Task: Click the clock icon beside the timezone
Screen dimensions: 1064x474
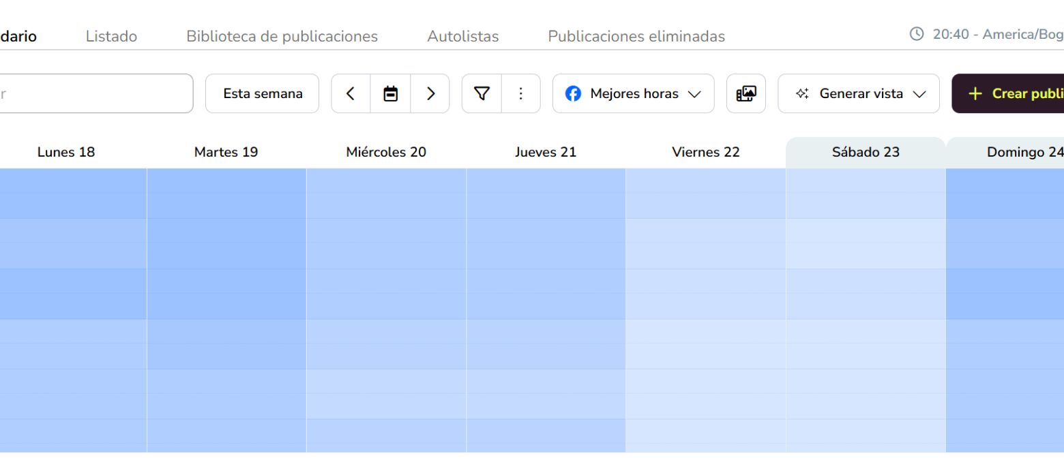Action: [917, 34]
